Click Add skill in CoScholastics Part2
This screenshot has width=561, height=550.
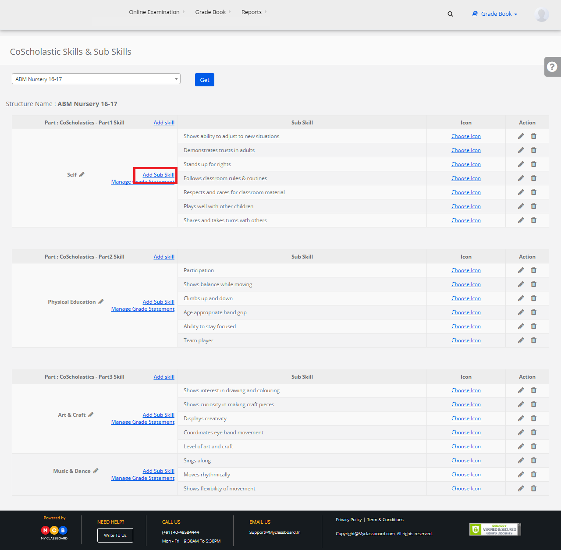click(x=164, y=257)
